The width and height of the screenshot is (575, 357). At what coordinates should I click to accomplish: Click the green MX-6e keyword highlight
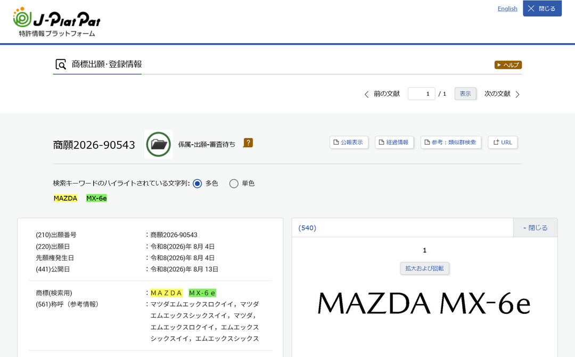pyautogui.click(x=96, y=198)
